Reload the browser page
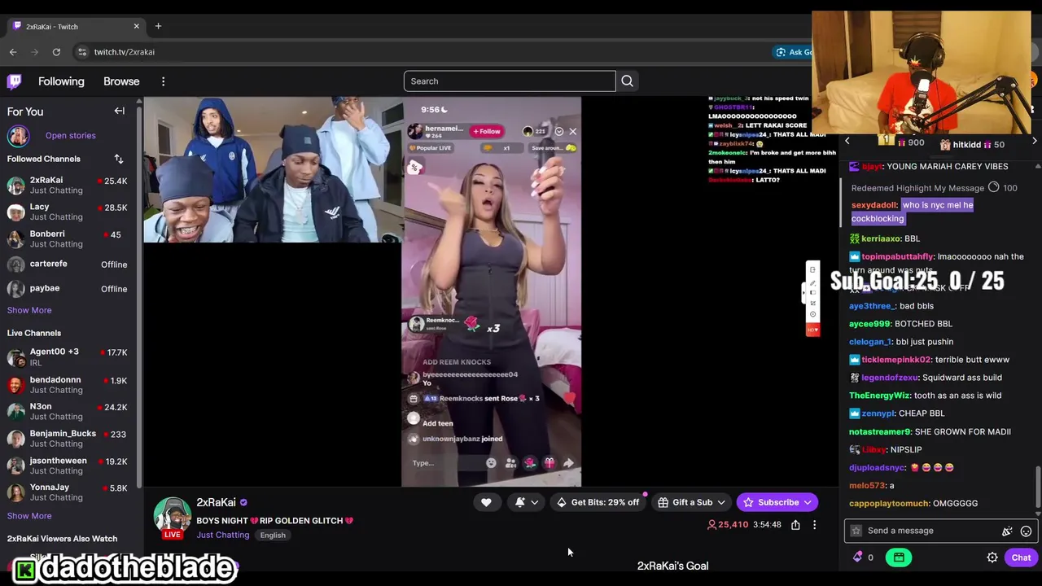The image size is (1042, 586). point(56,52)
